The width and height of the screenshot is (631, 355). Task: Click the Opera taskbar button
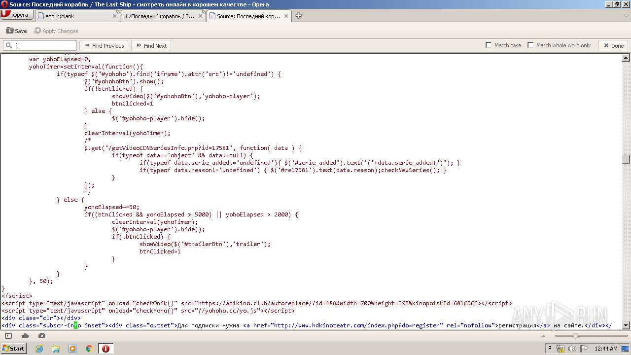105,349
